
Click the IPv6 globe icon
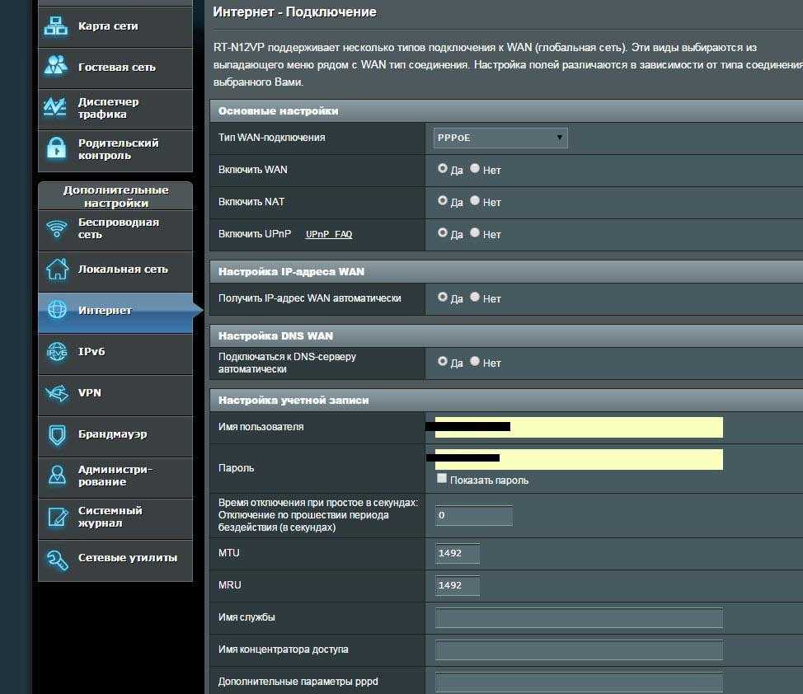[x=57, y=351]
